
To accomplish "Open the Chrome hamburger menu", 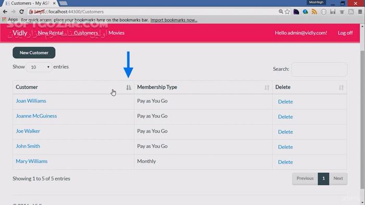I will click(360, 11).
